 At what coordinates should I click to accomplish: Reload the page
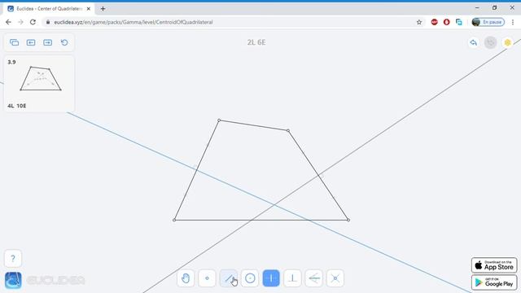(x=33, y=22)
